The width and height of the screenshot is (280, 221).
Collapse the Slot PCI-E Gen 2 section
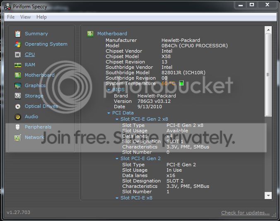[117, 159]
